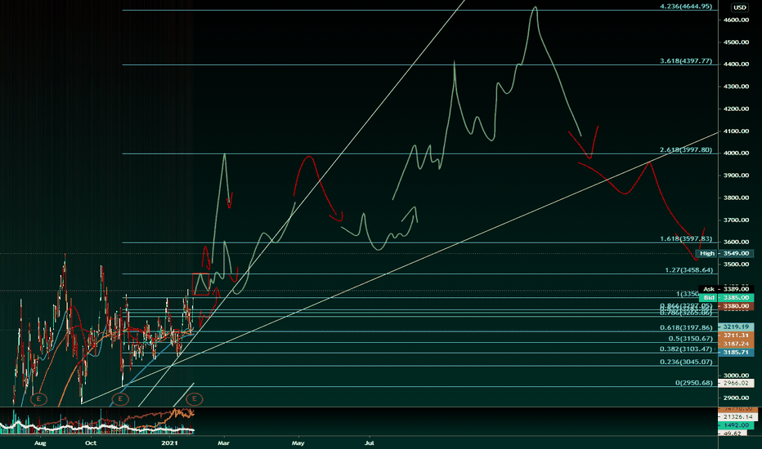Click the 3211.31 indicator value label
This screenshot has width=762, height=449.
coord(736,336)
